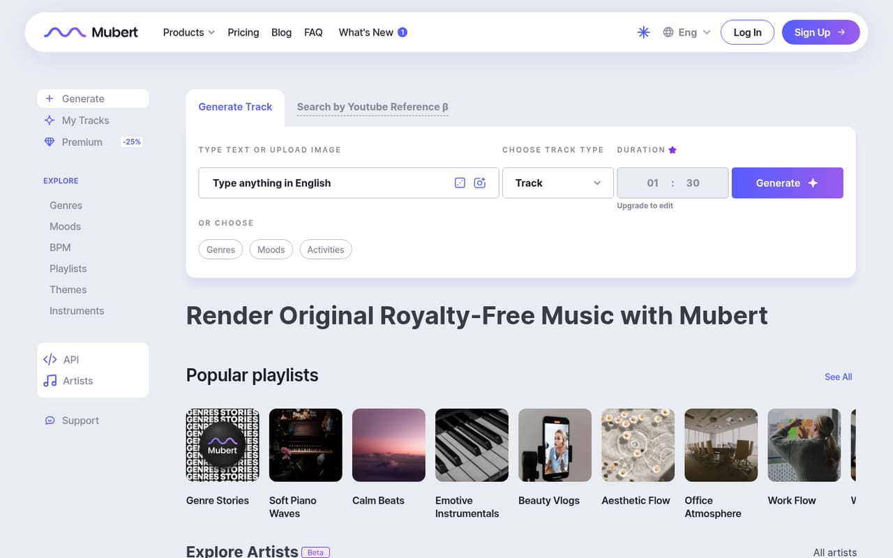Click the API code brackets icon
893x558 pixels.
(50, 360)
